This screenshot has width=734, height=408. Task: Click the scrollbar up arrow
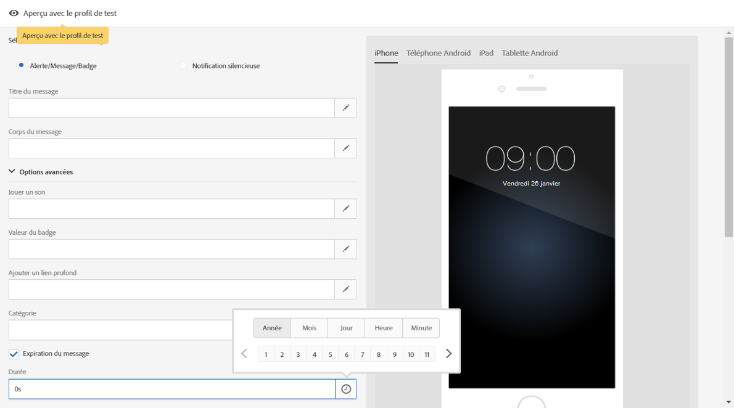(x=728, y=33)
